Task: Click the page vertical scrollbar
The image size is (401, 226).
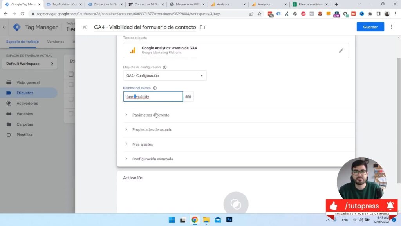Action: point(398,120)
